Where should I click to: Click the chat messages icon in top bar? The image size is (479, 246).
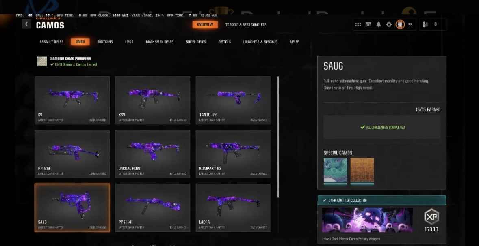click(368, 25)
